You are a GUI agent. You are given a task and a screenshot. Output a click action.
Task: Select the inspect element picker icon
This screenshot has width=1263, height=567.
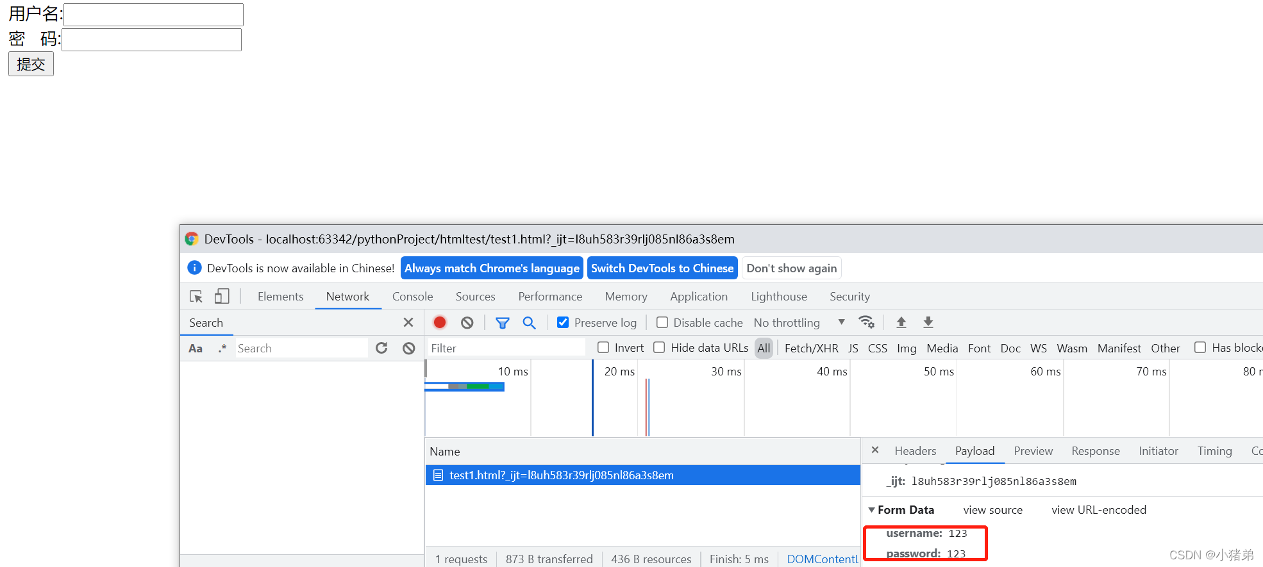click(196, 297)
